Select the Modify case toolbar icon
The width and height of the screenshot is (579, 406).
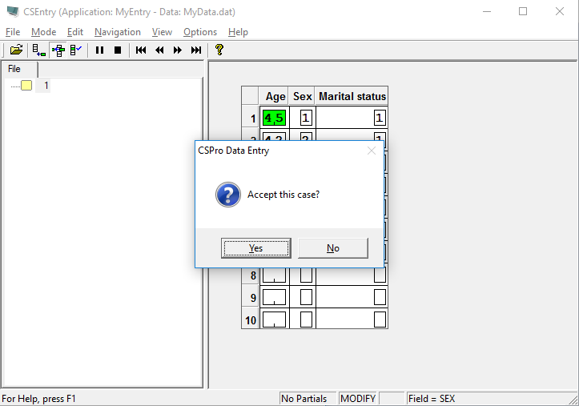coord(58,50)
